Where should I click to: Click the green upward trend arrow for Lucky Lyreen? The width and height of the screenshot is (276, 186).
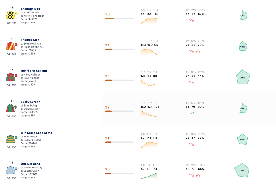(192, 113)
